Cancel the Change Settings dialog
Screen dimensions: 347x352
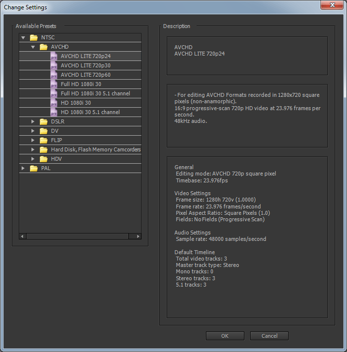pos(269,336)
